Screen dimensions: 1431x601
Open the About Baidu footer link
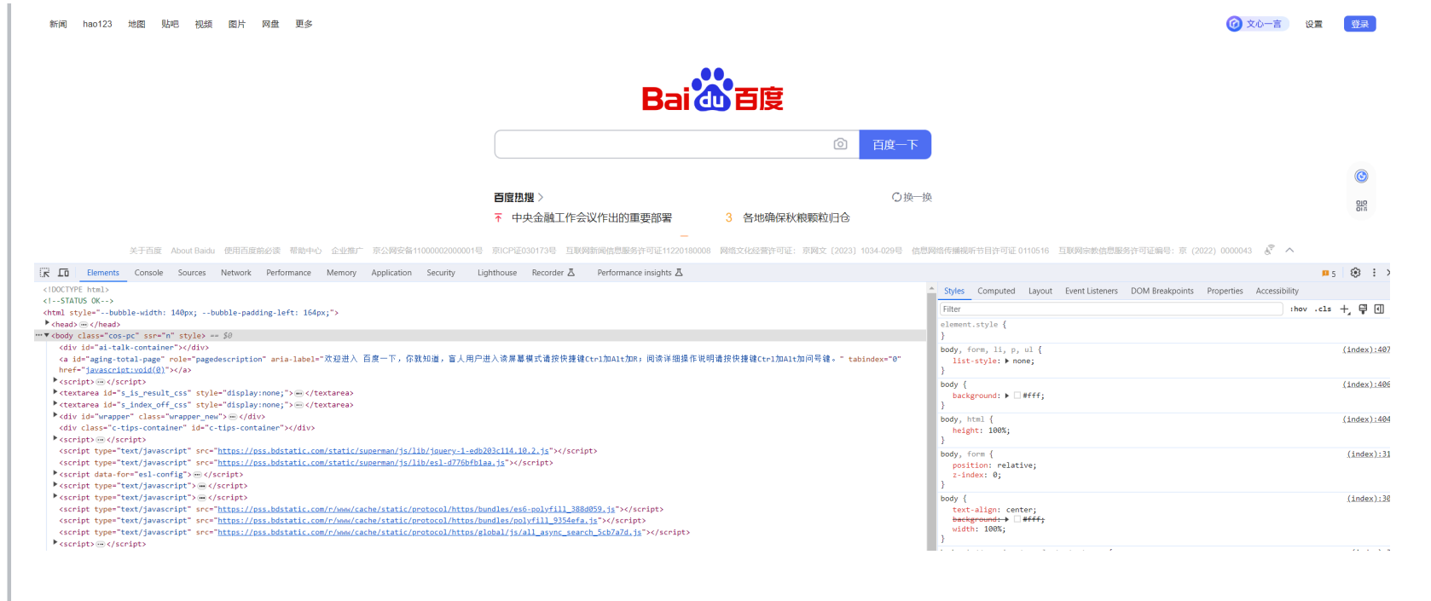193,251
